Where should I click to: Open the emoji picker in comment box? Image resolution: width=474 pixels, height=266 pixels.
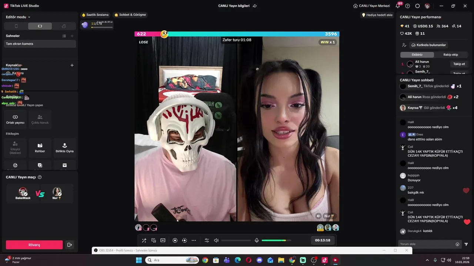click(x=457, y=244)
